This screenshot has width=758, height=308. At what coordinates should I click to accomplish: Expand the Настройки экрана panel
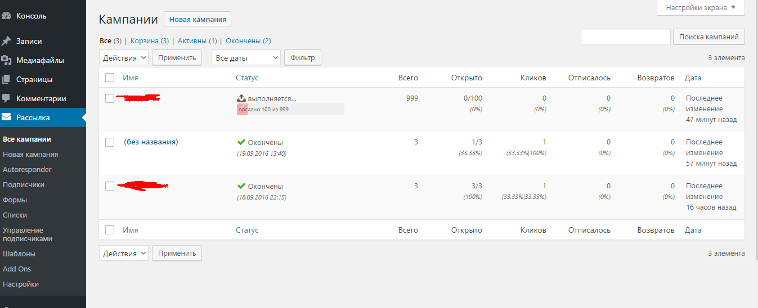(x=701, y=8)
